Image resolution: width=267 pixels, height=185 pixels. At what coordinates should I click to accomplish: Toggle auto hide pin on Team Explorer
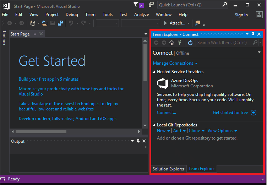(x=253, y=34)
